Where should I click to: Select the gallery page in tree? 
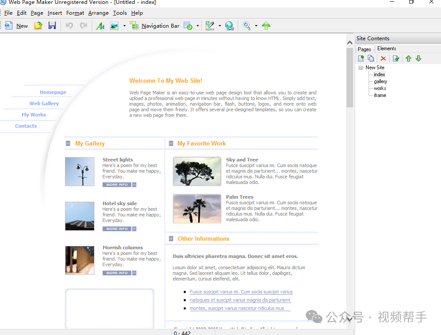pos(380,81)
